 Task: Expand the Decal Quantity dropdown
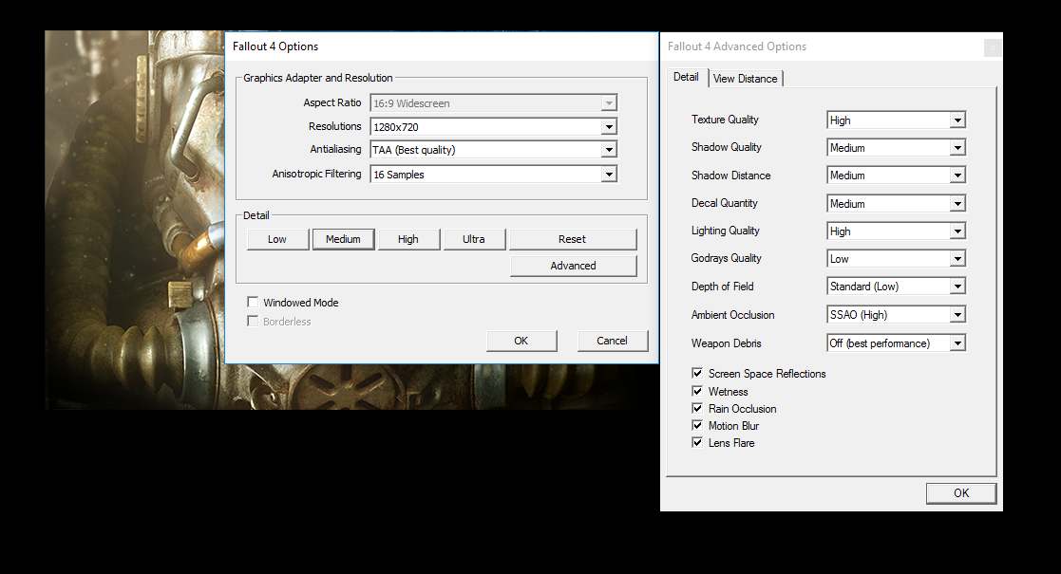pyautogui.click(x=896, y=203)
